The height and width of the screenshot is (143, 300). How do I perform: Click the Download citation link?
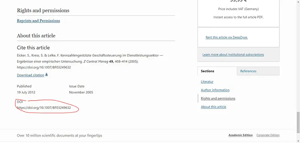coord(30,75)
